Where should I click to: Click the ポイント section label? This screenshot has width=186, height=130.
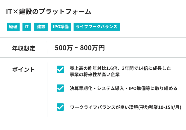[x=24, y=69]
